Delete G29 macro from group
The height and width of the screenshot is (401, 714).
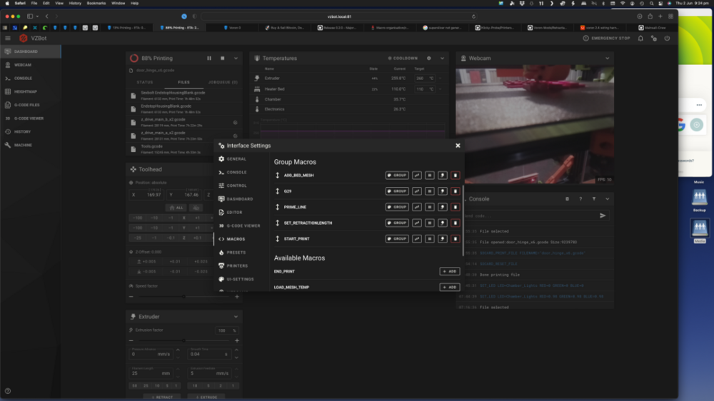coord(455,191)
